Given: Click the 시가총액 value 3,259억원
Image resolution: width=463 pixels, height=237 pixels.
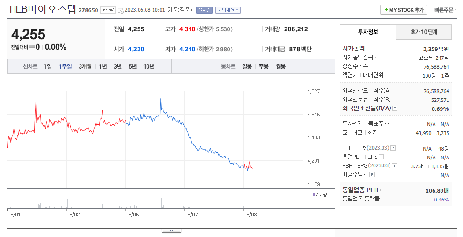Looking at the screenshot, I should coord(436,49).
